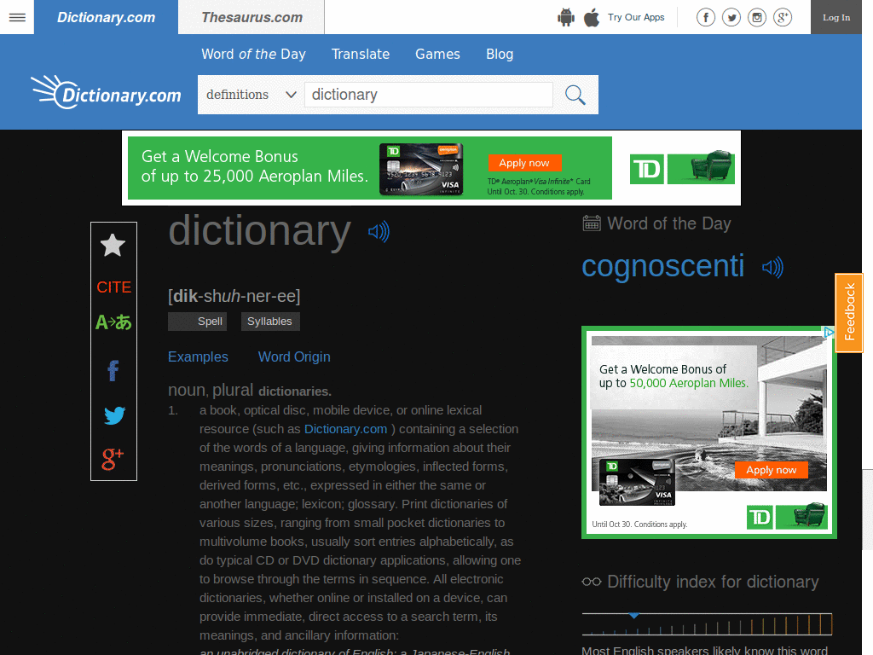The height and width of the screenshot is (655, 873).
Task: Open the Android app link
Action: (566, 17)
